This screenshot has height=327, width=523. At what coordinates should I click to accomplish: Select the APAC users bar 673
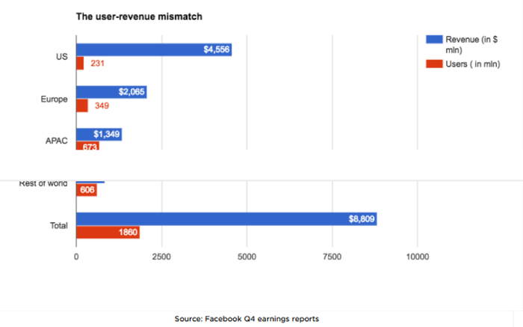[87, 146]
